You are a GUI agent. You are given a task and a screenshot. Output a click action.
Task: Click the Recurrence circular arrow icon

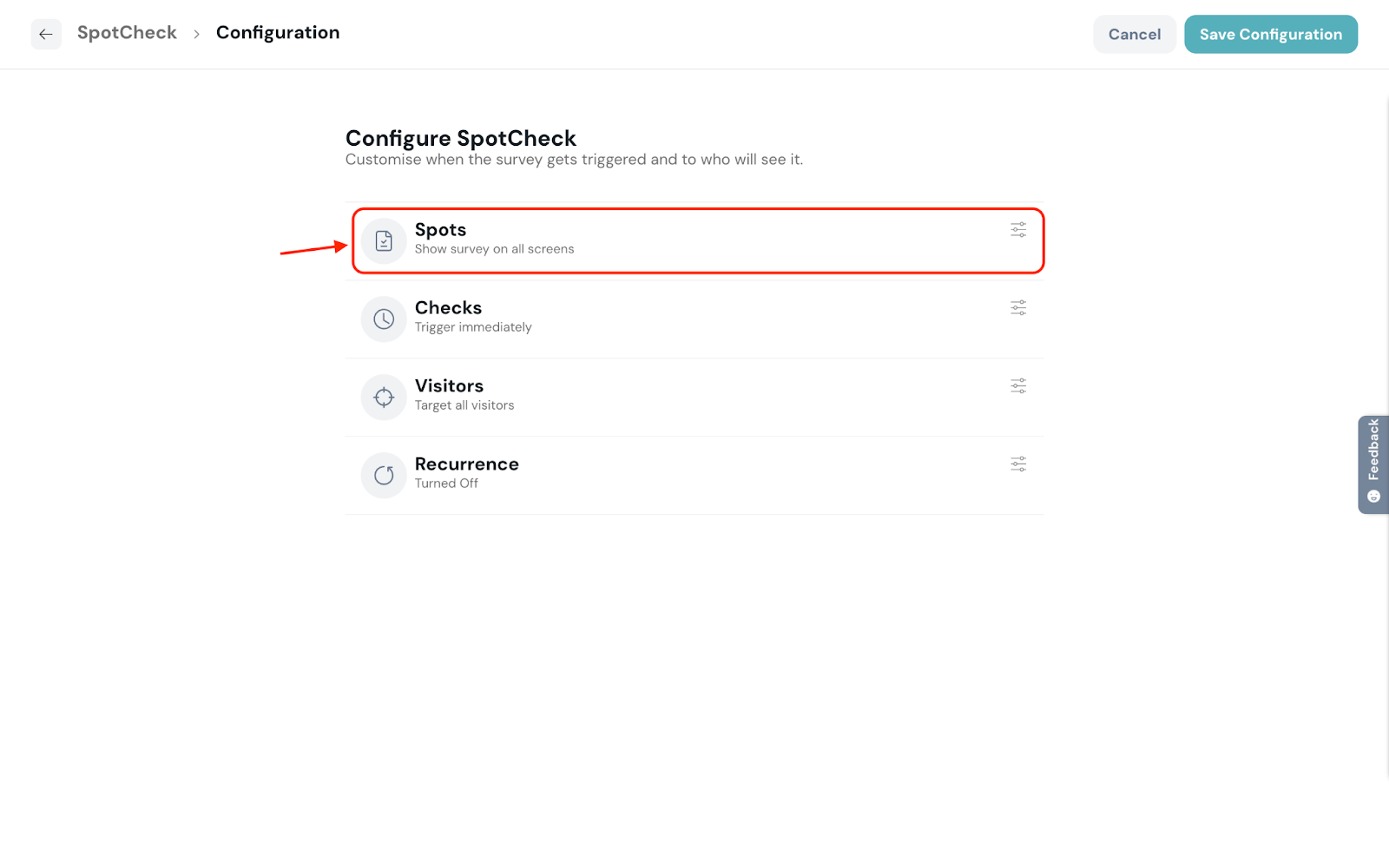coord(384,476)
